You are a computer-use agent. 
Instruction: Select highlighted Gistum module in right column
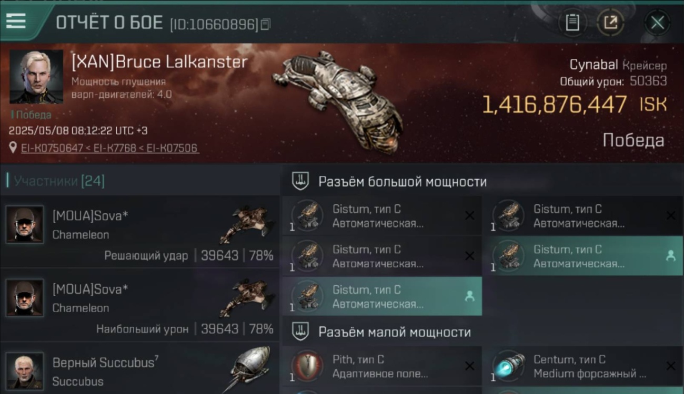click(x=583, y=256)
